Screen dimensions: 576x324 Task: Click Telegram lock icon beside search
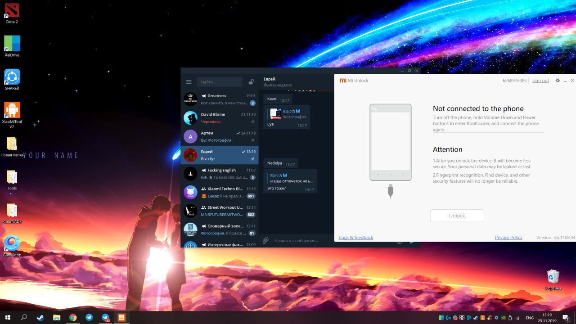[251, 82]
